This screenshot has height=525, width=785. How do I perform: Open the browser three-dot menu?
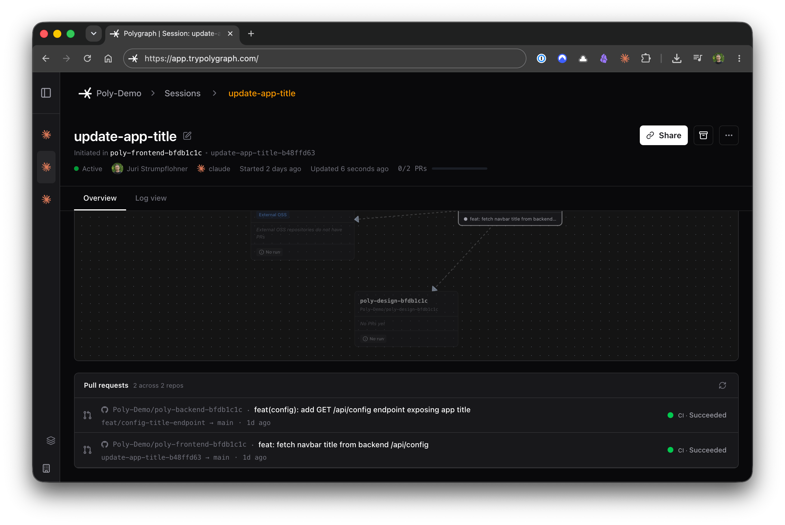[x=739, y=59]
